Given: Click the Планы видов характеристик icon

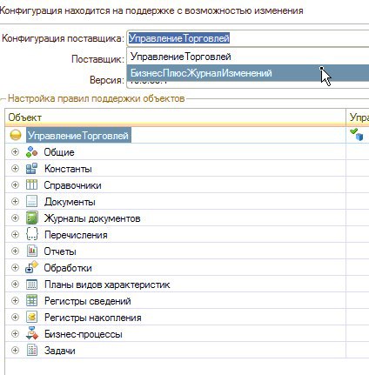Looking at the screenshot, I should coord(31,284).
